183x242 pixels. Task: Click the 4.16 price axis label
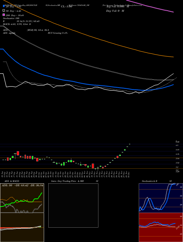click(178, 154)
